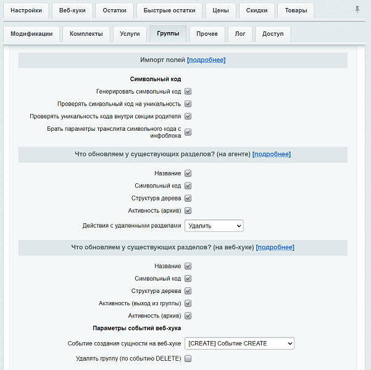Switch to the Веб-хуки tab
The image size is (371, 370).
(x=72, y=10)
